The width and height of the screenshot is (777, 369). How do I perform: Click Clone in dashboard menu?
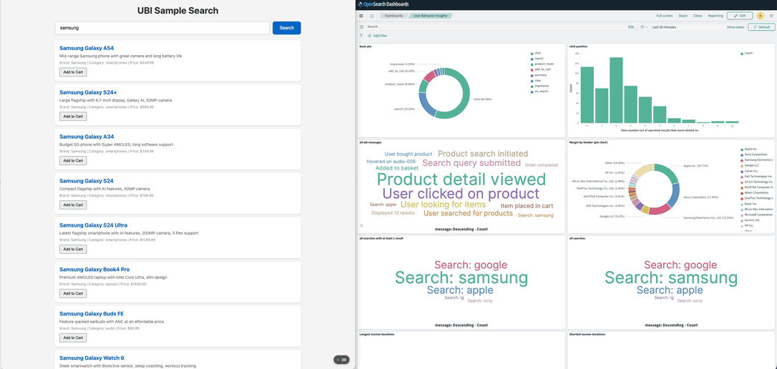point(698,16)
